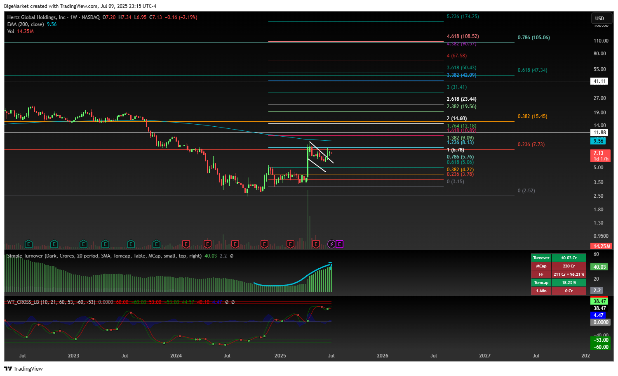The height and width of the screenshot is (376, 618).
Task: Click the 0.786 (105.06) retracement label
Action: (533, 38)
